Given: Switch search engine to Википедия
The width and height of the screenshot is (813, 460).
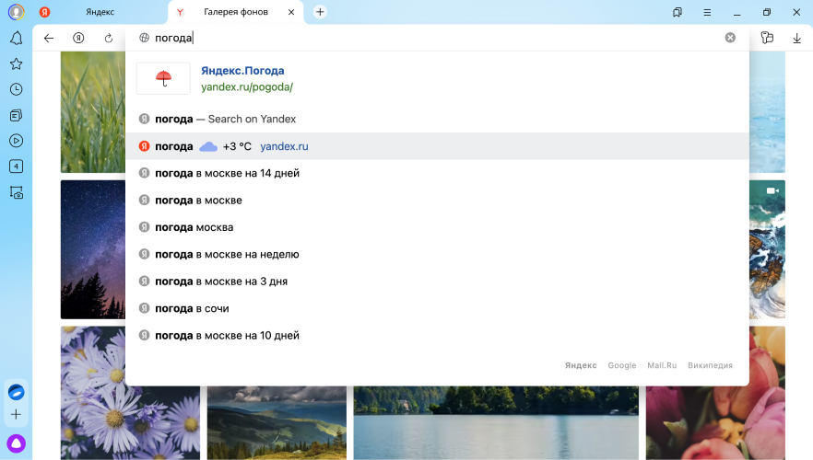Looking at the screenshot, I should [x=710, y=365].
